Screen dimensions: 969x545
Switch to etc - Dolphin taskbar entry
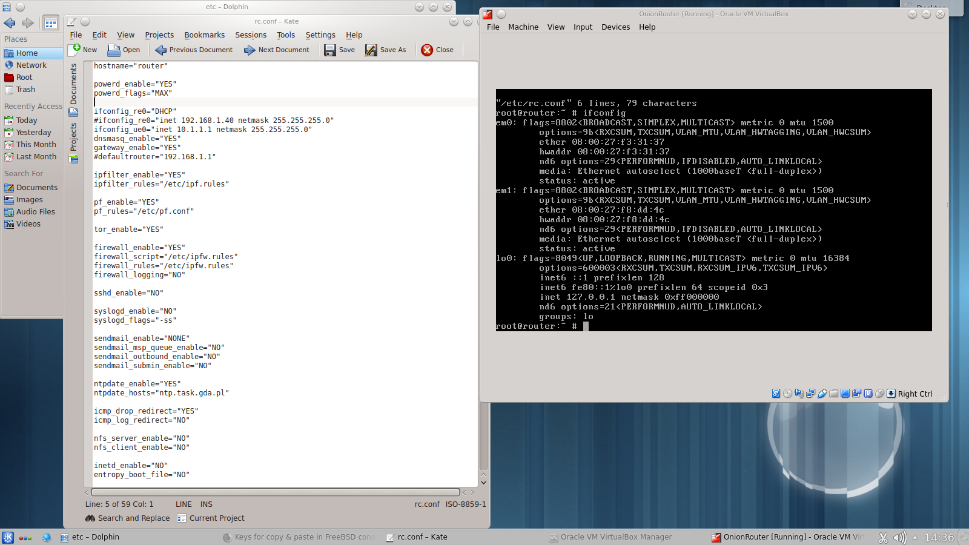click(90, 537)
